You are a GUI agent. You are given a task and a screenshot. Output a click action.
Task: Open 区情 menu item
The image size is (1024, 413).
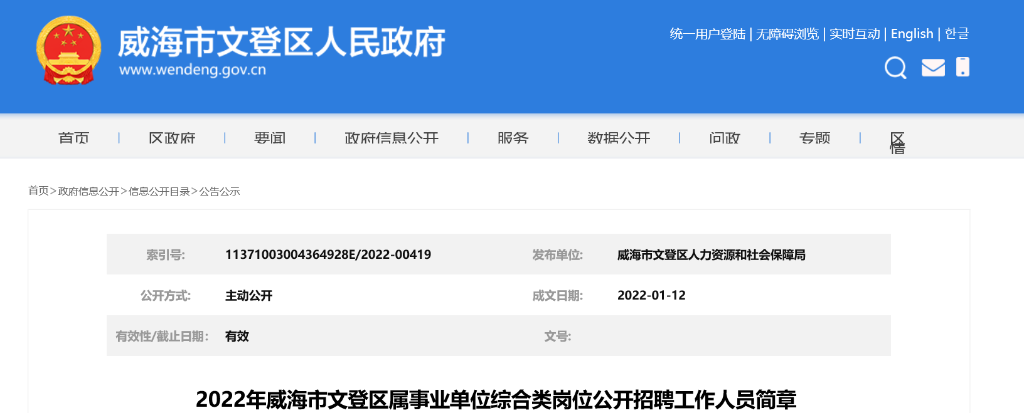(x=897, y=143)
